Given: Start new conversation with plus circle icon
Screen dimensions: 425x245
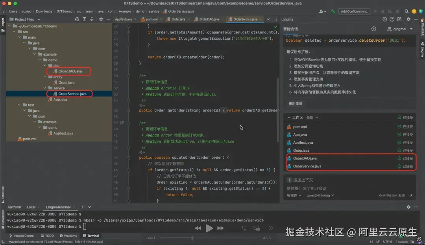Looking at the screenshot, I should tap(374, 29).
